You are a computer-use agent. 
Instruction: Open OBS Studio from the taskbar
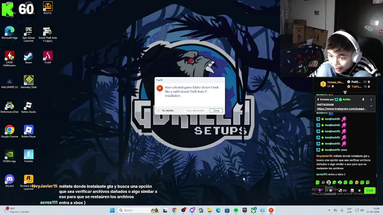[x=183, y=210]
